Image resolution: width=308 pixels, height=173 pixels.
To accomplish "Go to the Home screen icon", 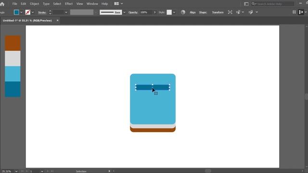I will (x=2, y=4).
